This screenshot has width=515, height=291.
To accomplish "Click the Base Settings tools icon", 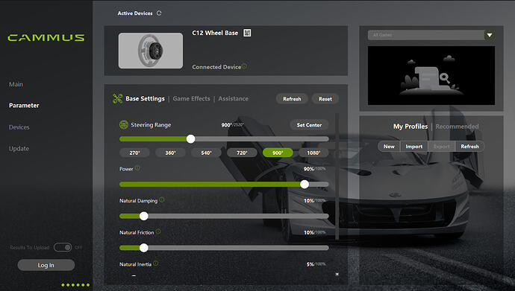I will point(118,98).
